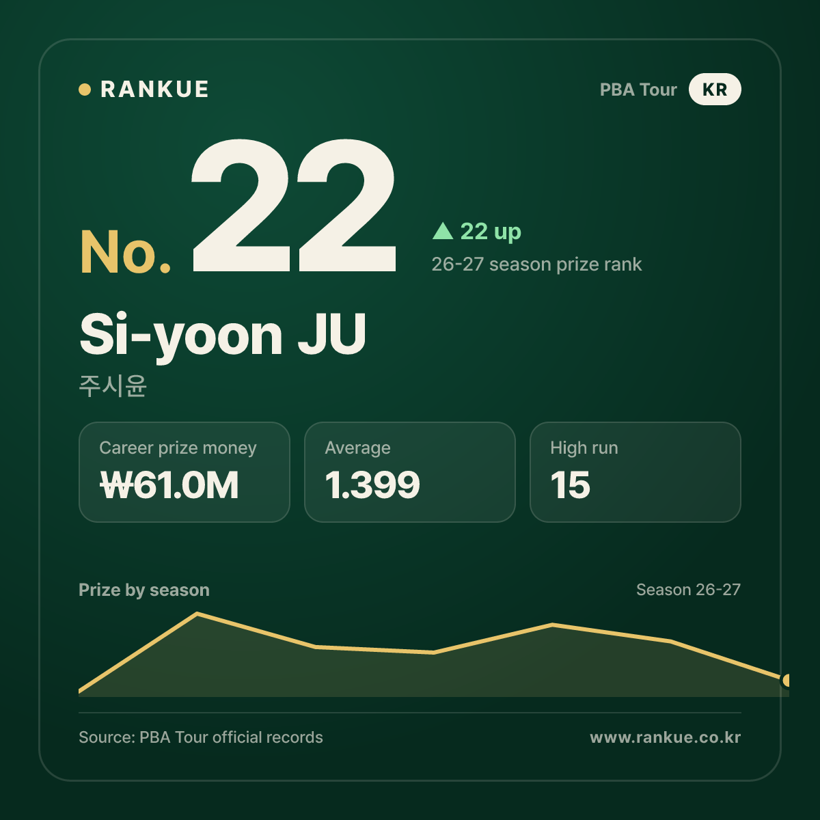This screenshot has width=820, height=820.
Task: Open the Average 1.399 stat card
Action: pyautogui.click(x=410, y=472)
